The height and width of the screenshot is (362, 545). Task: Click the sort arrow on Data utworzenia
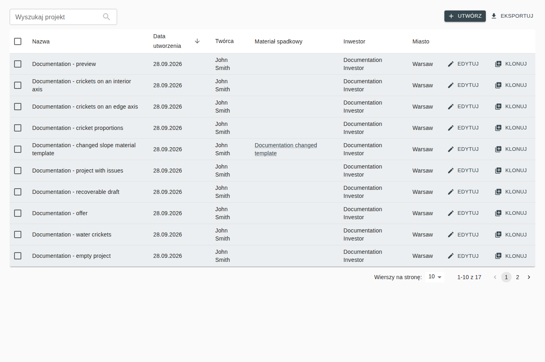[x=197, y=41]
